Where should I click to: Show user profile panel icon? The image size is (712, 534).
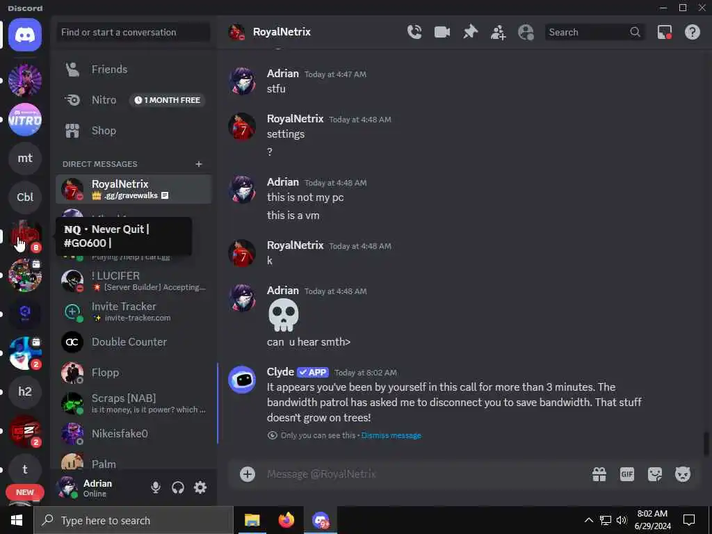point(526,32)
